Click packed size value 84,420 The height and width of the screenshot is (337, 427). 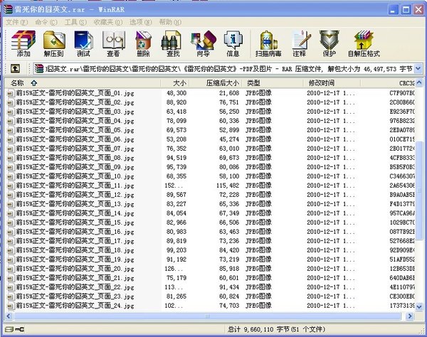tap(229, 250)
